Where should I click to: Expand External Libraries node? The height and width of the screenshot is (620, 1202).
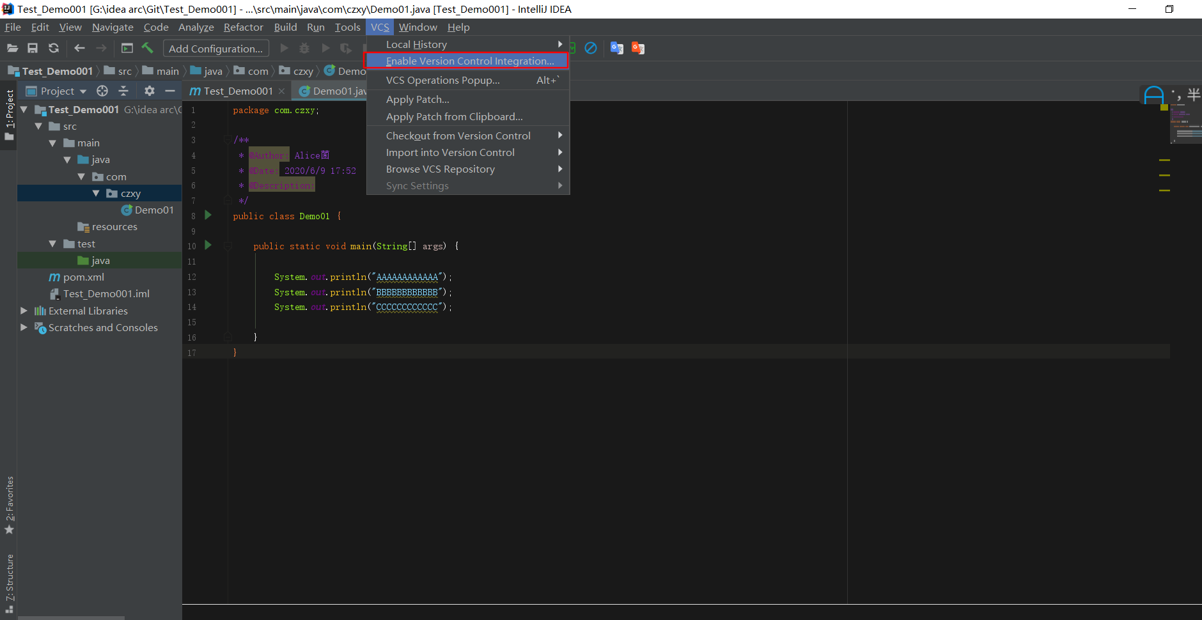click(x=24, y=311)
